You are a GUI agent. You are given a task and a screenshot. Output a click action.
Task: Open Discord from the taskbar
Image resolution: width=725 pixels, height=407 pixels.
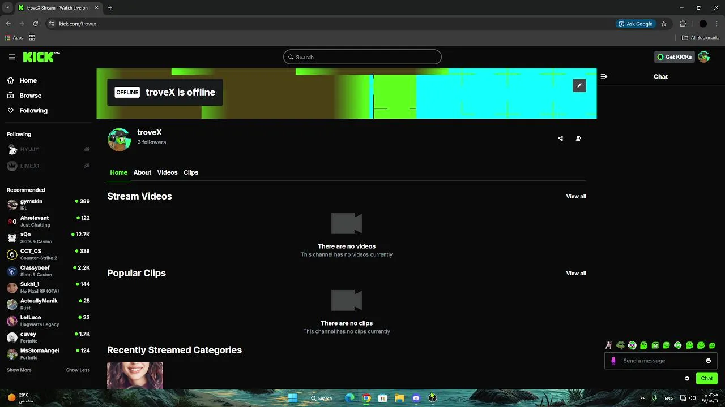tap(416, 398)
